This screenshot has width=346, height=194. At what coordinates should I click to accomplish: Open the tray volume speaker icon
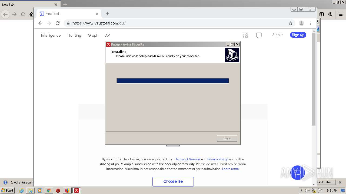tap(307, 190)
